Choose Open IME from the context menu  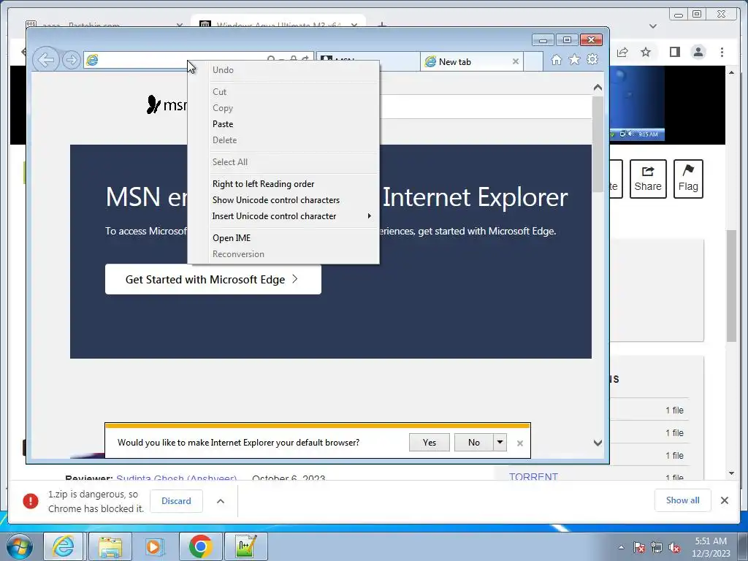coord(283,238)
